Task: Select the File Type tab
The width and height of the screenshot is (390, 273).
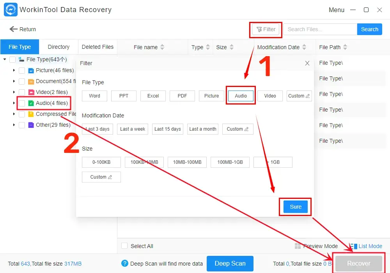Action: (19, 47)
